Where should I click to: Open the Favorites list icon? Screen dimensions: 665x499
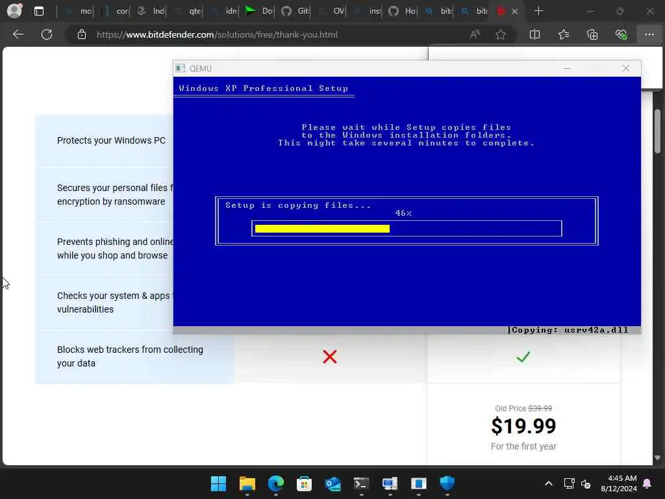(x=564, y=34)
